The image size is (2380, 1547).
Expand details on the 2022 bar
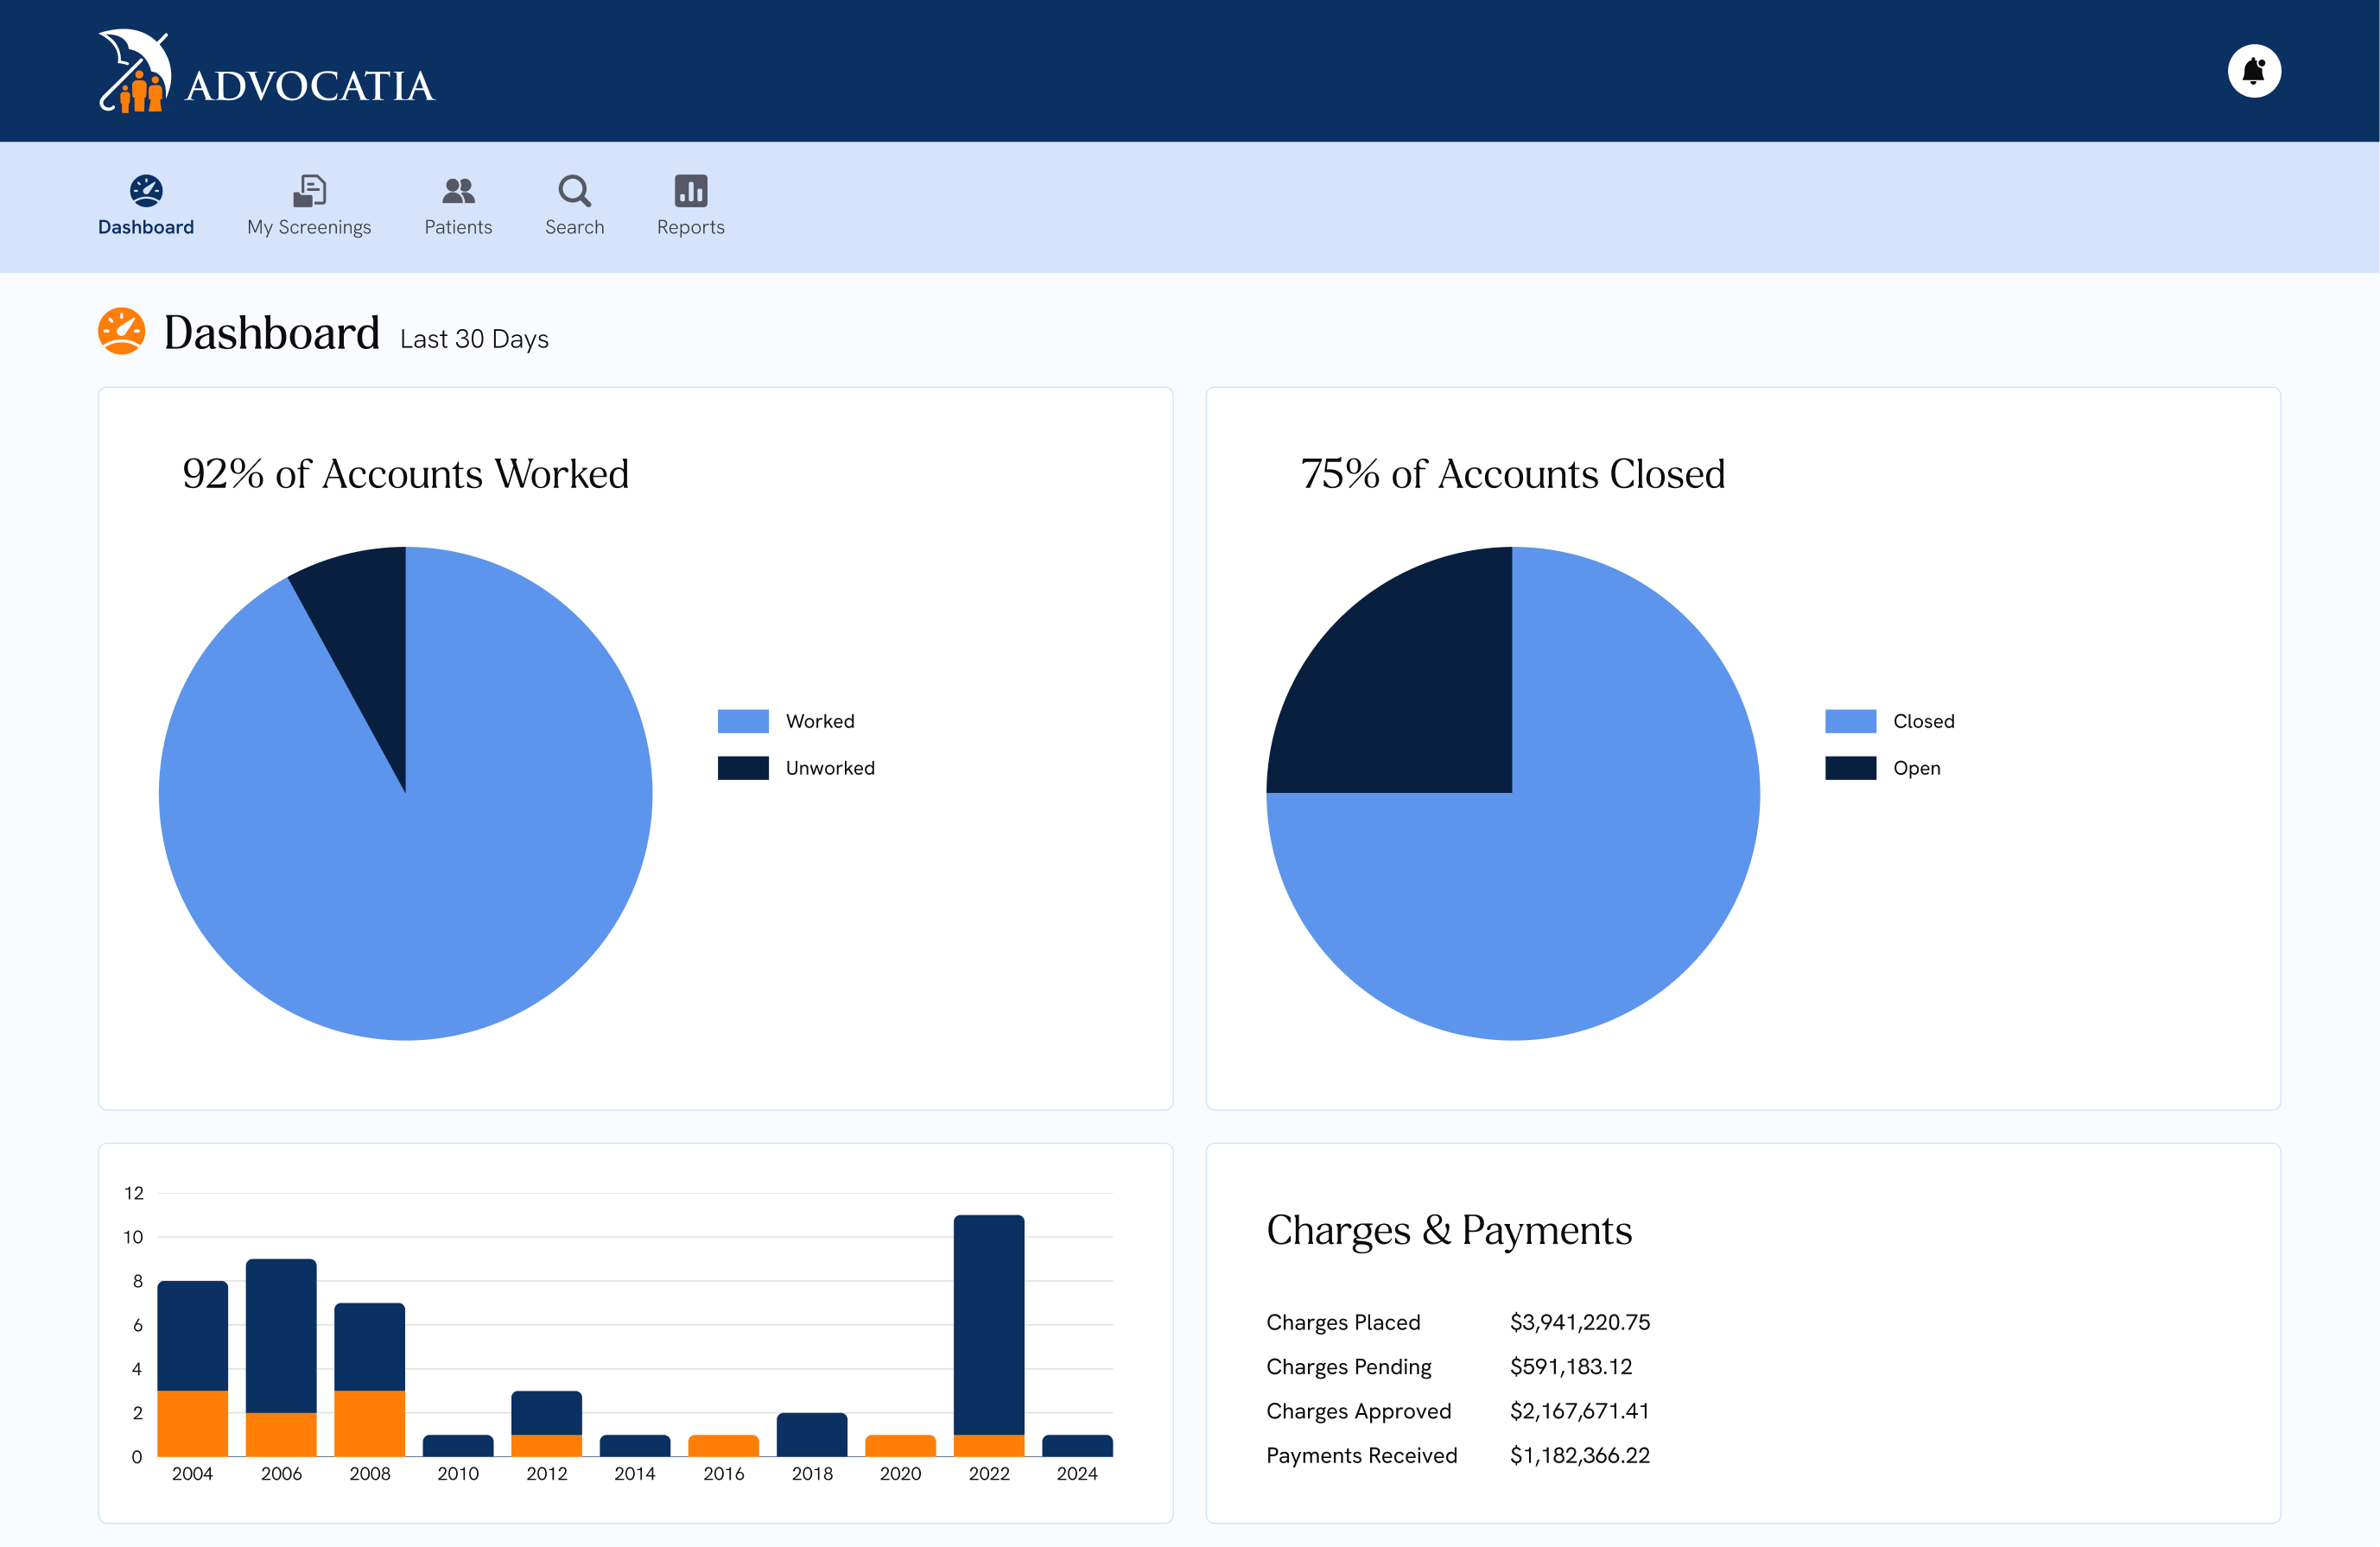(x=989, y=1330)
